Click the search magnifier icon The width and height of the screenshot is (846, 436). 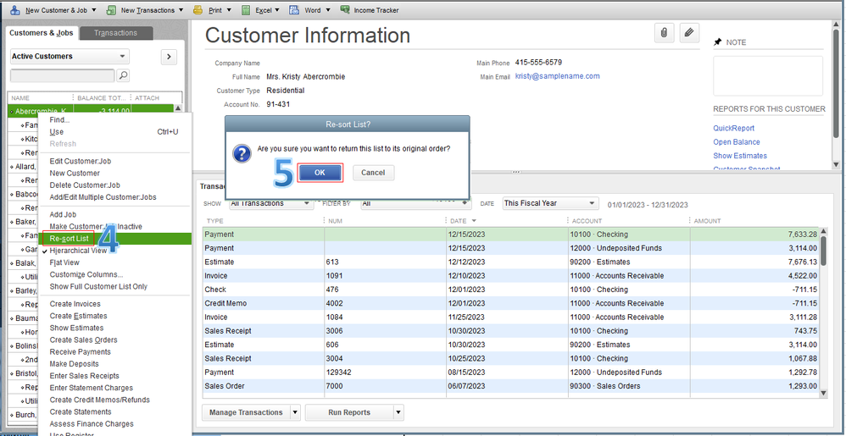click(x=123, y=75)
